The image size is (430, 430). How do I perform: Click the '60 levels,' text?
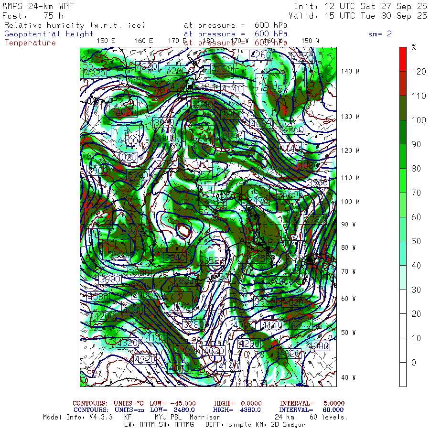[329, 418]
